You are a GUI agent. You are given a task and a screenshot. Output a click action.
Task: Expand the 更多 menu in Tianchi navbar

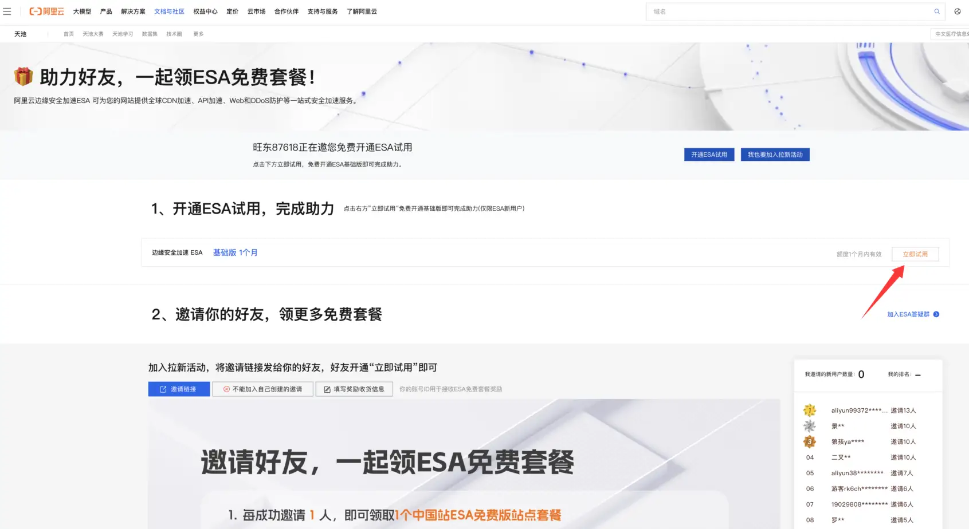click(x=198, y=34)
